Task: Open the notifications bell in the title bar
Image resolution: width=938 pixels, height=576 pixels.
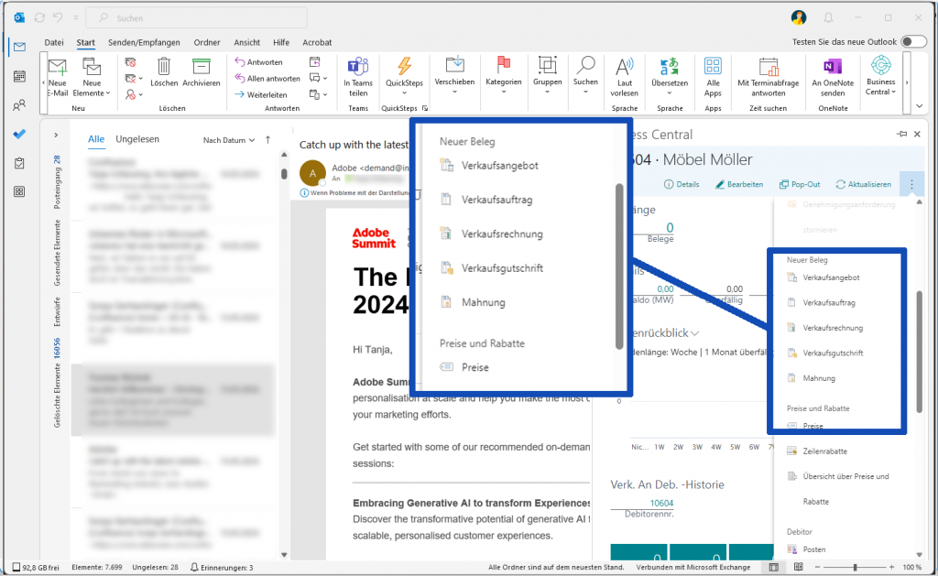Action: point(828,18)
